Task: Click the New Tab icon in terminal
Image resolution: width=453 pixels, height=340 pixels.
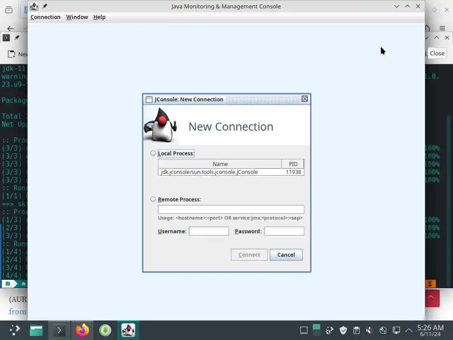Action: click(11, 54)
